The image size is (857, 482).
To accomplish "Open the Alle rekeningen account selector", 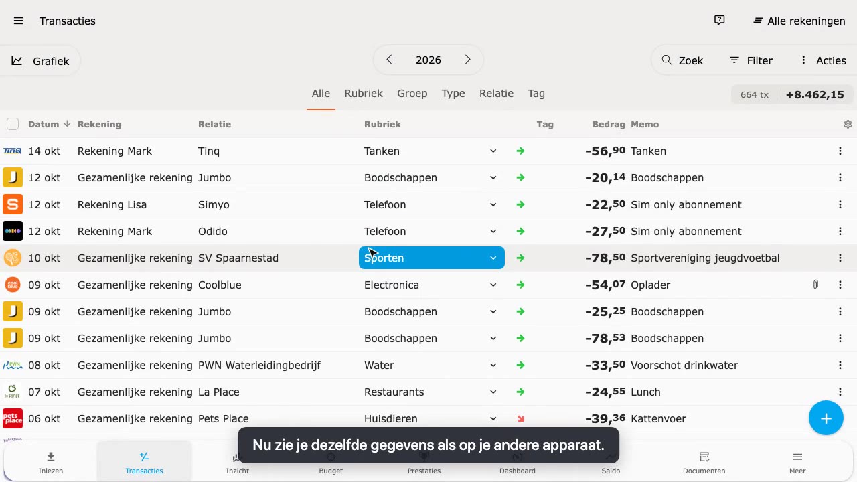I will pos(799,21).
